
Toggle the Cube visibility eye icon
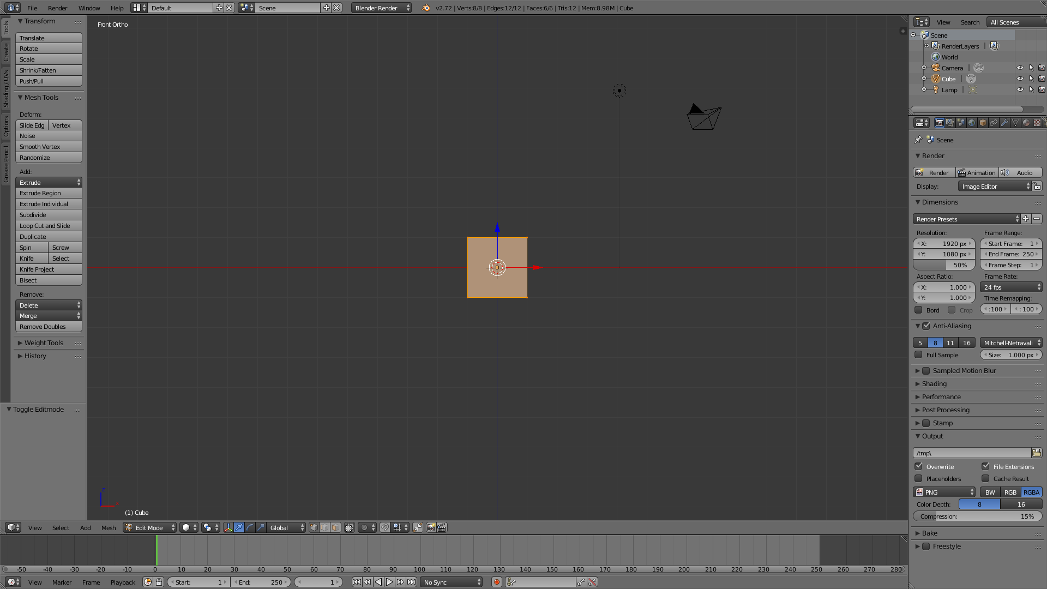(x=1020, y=79)
